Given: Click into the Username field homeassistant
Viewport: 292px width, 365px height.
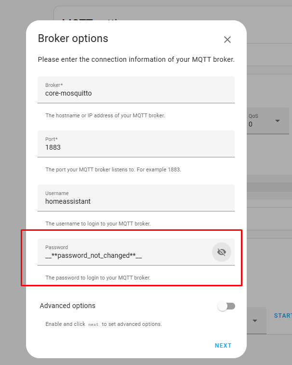Looking at the screenshot, I should pos(136,198).
